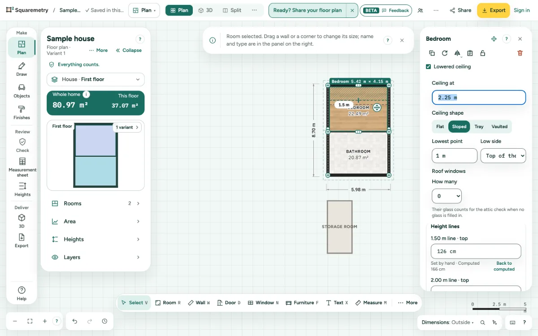Viewport: 538px width, 336px height.
Task: Switch to the Split view tab
Action: [232, 10]
